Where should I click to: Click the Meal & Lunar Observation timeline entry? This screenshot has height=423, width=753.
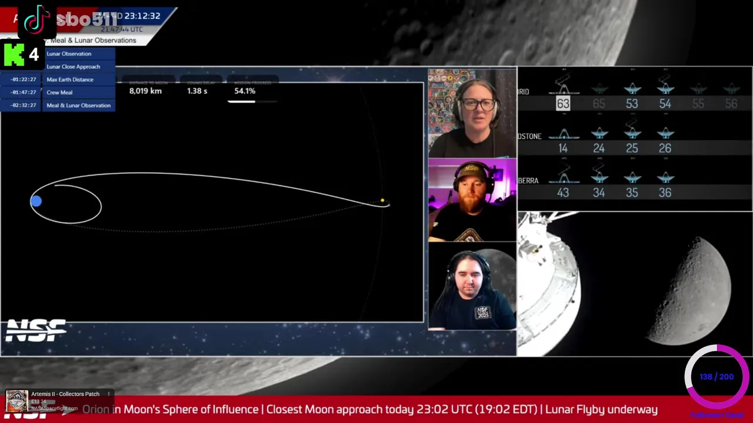click(79, 105)
